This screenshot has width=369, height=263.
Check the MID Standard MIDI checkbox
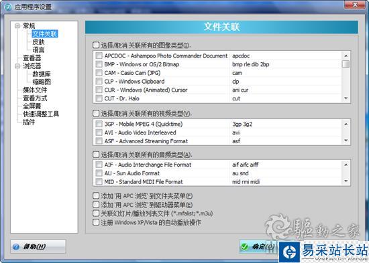click(x=99, y=181)
